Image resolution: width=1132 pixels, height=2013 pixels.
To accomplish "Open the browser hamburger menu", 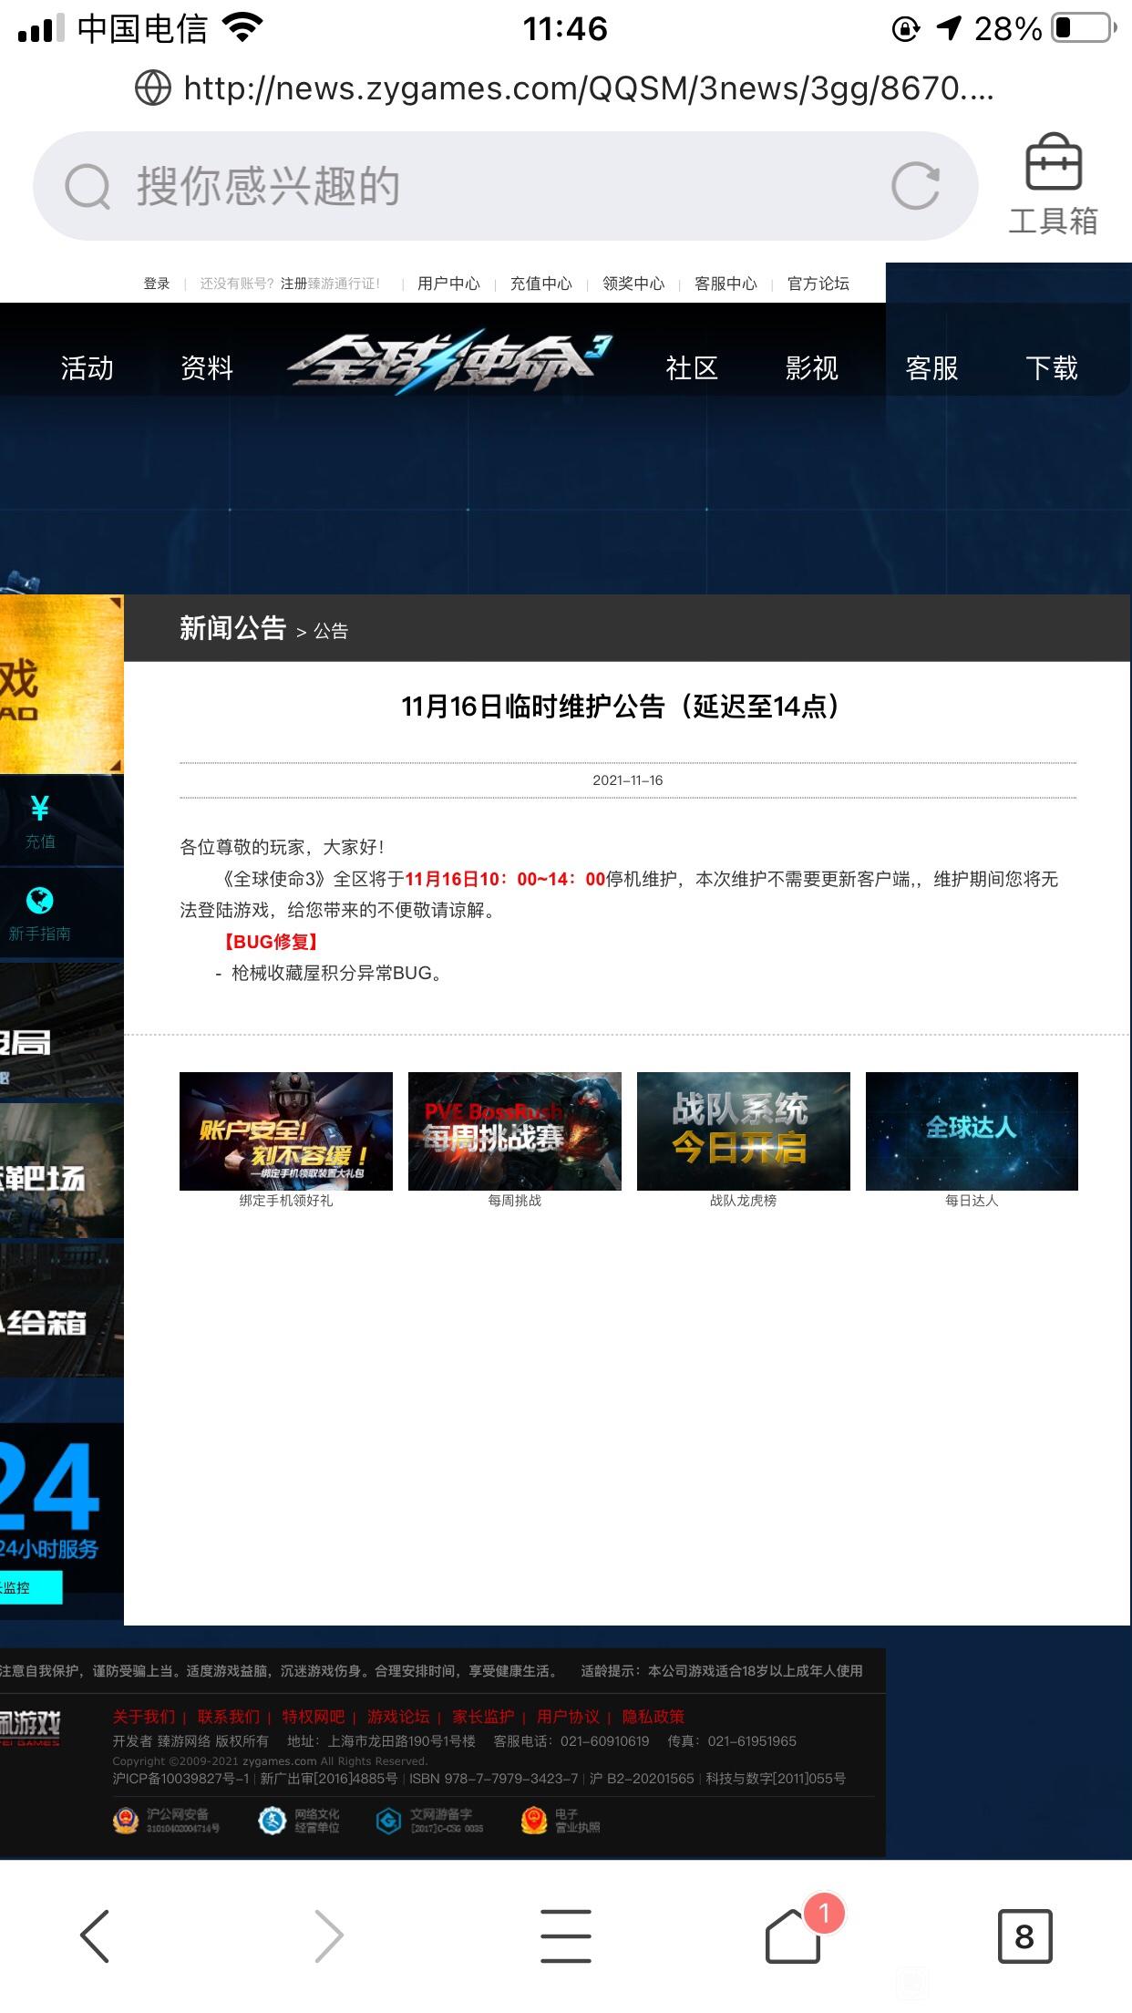I will 566,1936.
